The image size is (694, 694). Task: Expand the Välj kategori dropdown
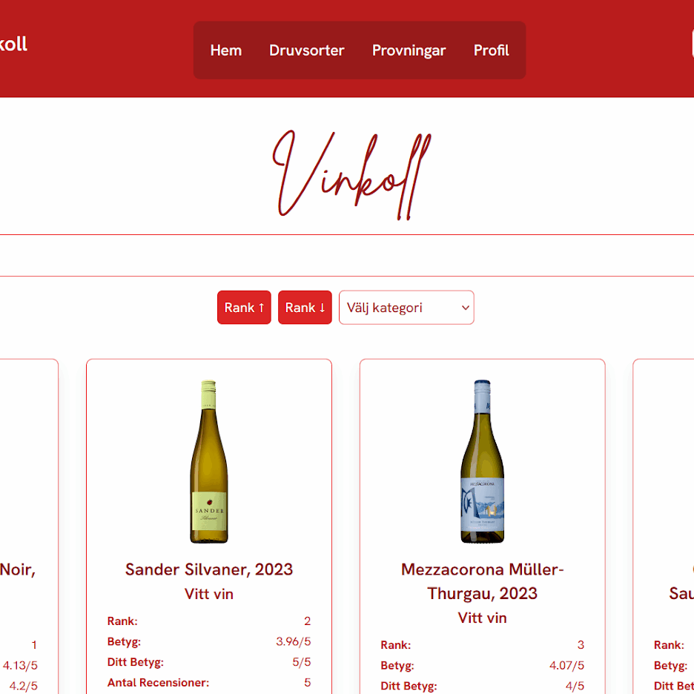coord(406,307)
